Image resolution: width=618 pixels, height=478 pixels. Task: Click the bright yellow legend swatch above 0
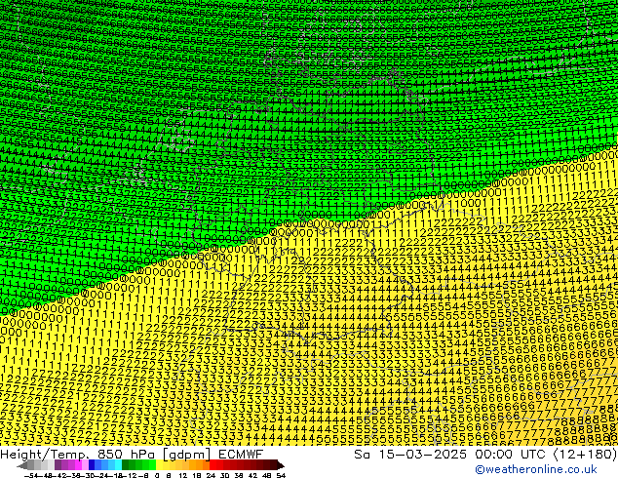(x=159, y=464)
